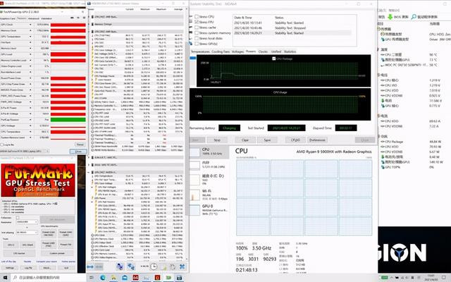Toggle Log to file checkbox in GPU-Z
This screenshot has height=282, width=451.
tap(2, 145)
